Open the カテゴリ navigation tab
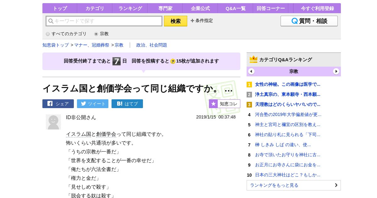 (x=95, y=8)
